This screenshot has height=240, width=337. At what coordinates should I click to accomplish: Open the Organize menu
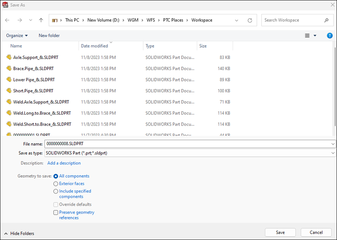pos(17,35)
